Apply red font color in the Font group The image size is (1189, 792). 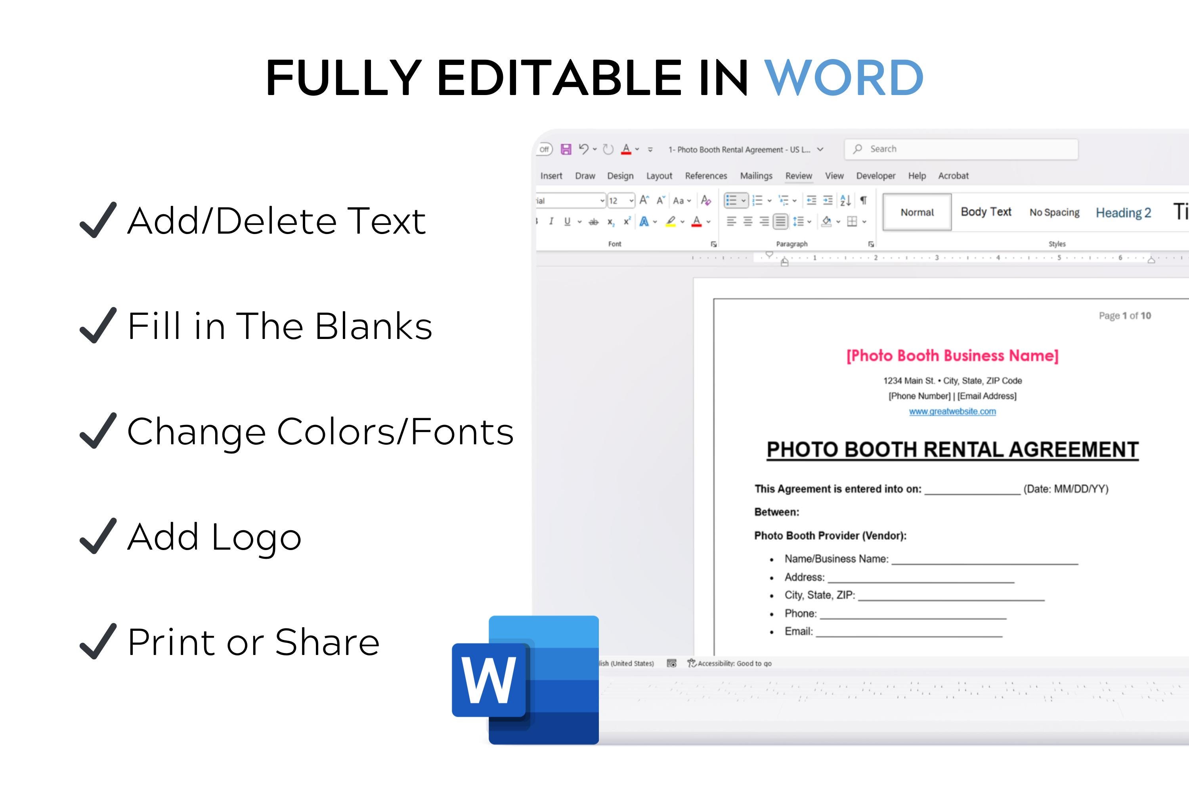(697, 221)
